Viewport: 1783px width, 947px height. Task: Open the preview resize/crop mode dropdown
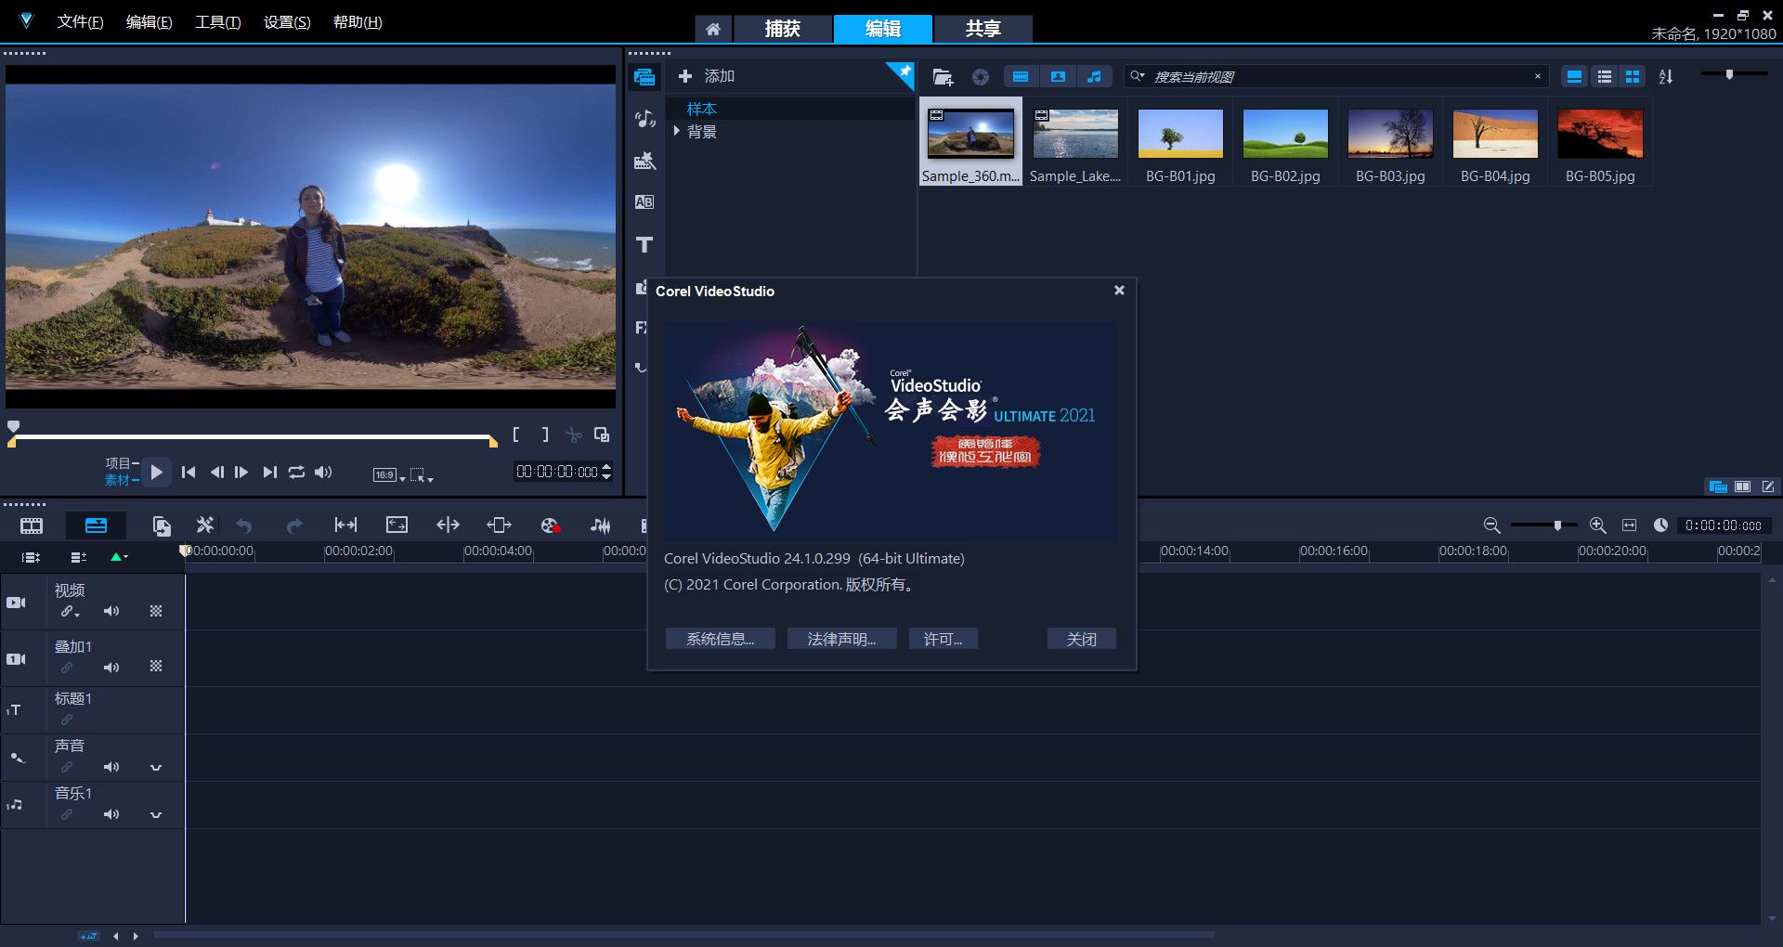tap(422, 475)
